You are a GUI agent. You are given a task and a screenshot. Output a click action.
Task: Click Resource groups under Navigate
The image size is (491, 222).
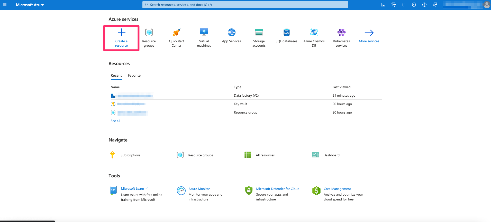pyautogui.click(x=201, y=155)
